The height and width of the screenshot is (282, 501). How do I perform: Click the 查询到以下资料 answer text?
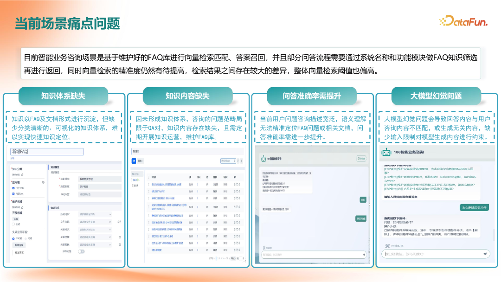(395, 218)
